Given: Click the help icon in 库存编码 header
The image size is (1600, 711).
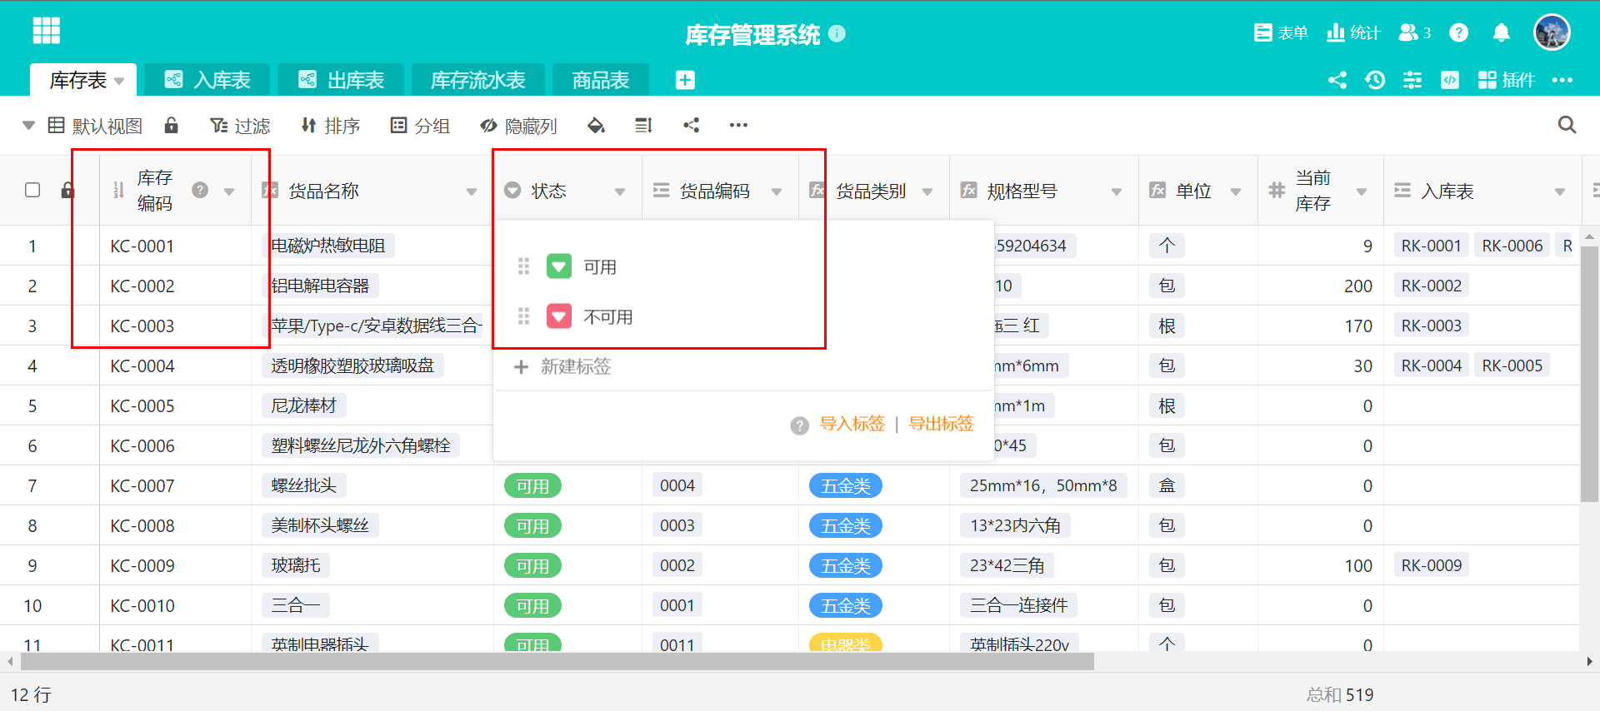Looking at the screenshot, I should coord(200,190).
